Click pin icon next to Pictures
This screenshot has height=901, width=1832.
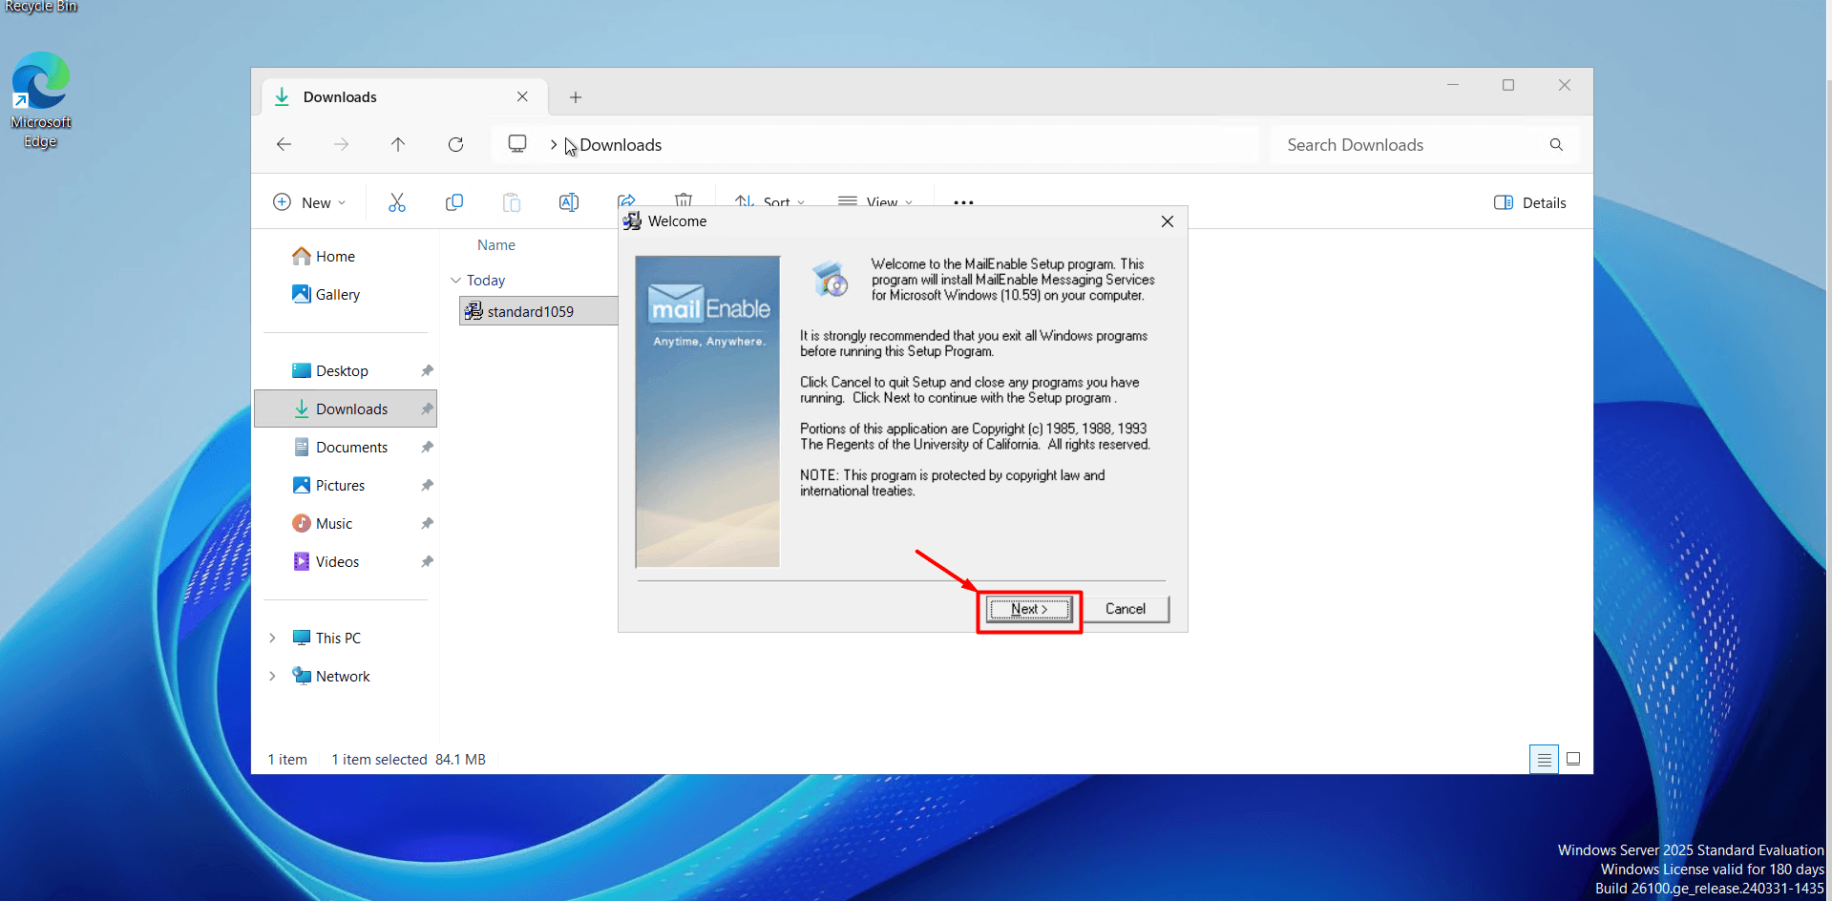pos(427,485)
